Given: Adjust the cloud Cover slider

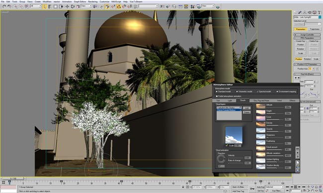Looking at the screenshot, I should click(x=275, y=120).
